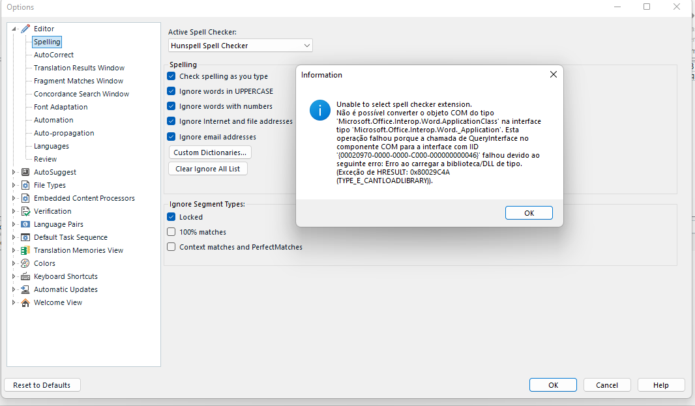
Task: Select AutoCorrect under Editor
Action: 53,55
